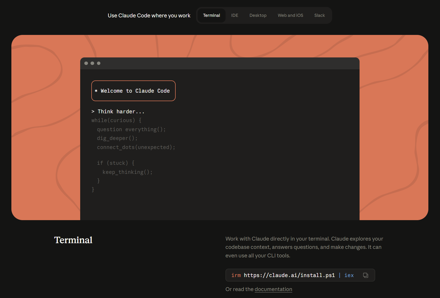Click the Welcome to Claude Code box
Screen dimensions: 440x298
click(x=133, y=91)
